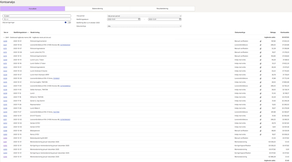Image resolution: width=292 pixels, height=162 pixels.
Task: Open attachment paperclip for Erik K P Scania
Action: point(260,116)
